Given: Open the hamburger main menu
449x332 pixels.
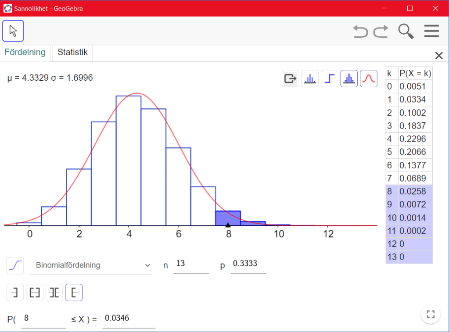Looking at the screenshot, I should (431, 31).
